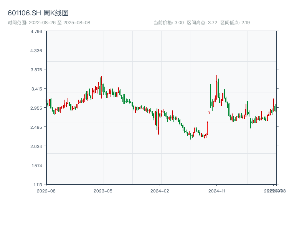Click the 当前价格 3.00 label
Image resolution: width=307 pixels, height=230 pixels.
tap(168, 23)
